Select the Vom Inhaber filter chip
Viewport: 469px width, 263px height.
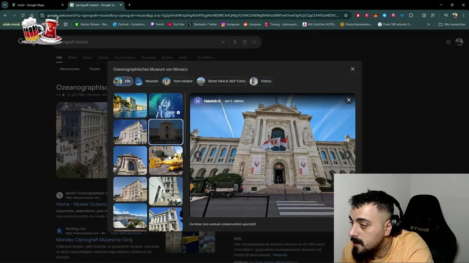(x=178, y=81)
